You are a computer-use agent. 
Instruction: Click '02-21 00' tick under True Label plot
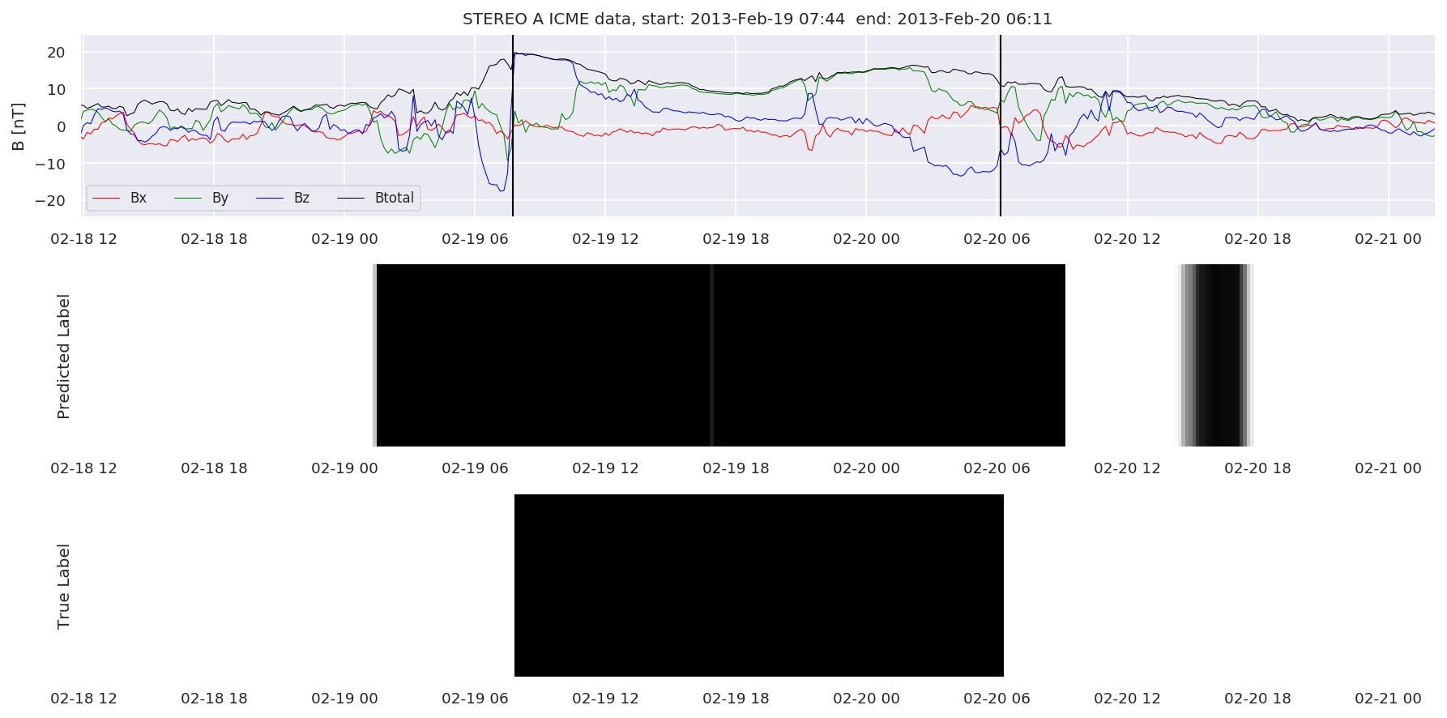pyautogui.click(x=1389, y=699)
